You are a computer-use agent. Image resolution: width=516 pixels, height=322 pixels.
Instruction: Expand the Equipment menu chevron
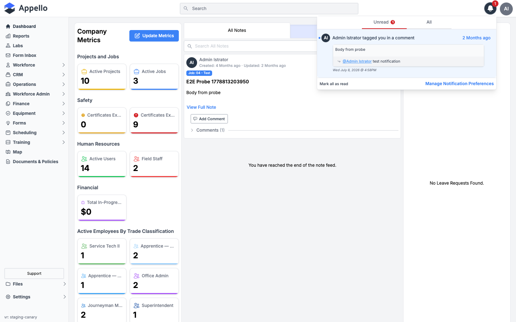point(63,113)
